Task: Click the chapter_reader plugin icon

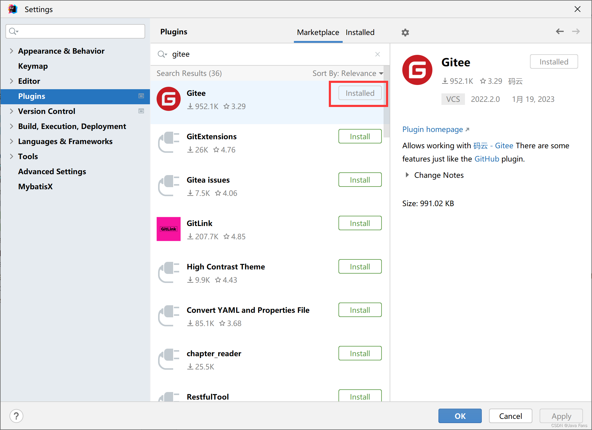Action: point(169,359)
